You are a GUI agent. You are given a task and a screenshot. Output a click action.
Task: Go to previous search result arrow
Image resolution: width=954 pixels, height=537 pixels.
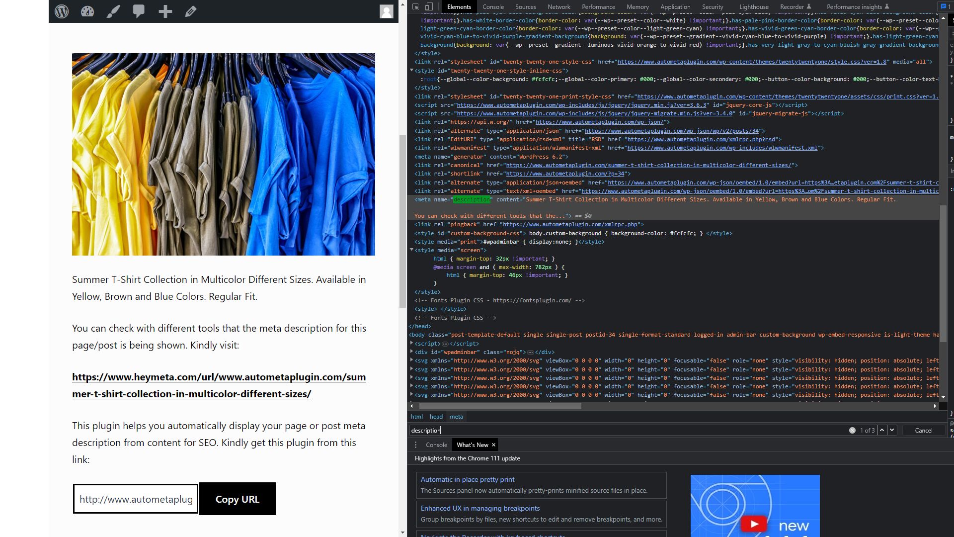click(x=882, y=430)
